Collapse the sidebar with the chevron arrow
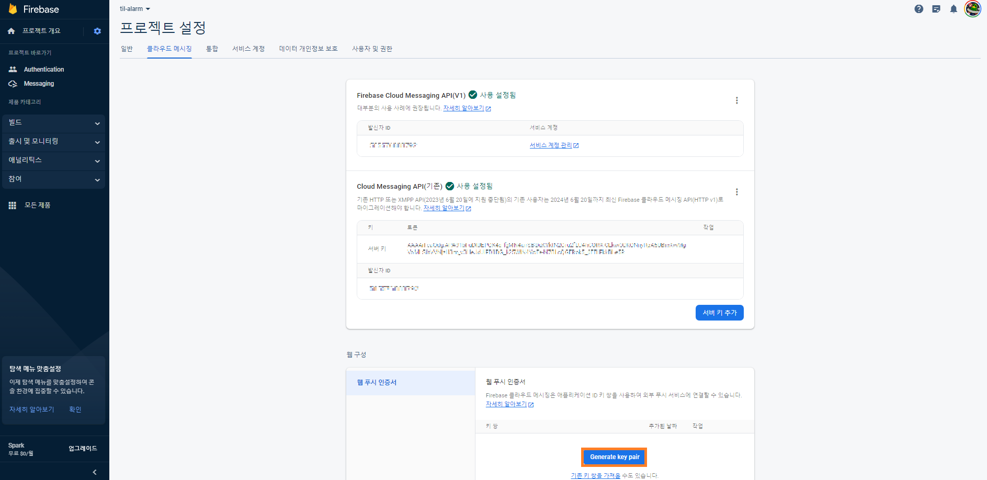Image resolution: width=987 pixels, height=480 pixels. 95,472
